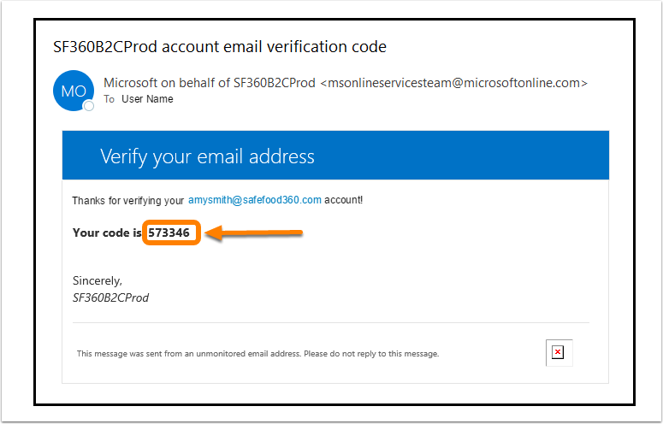Click the "To" label before the recipient
The width and height of the screenshot is (663, 424).
point(109,99)
